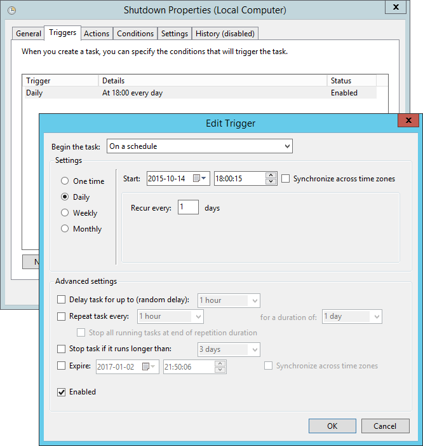Switch to the Actions tab

point(97,34)
